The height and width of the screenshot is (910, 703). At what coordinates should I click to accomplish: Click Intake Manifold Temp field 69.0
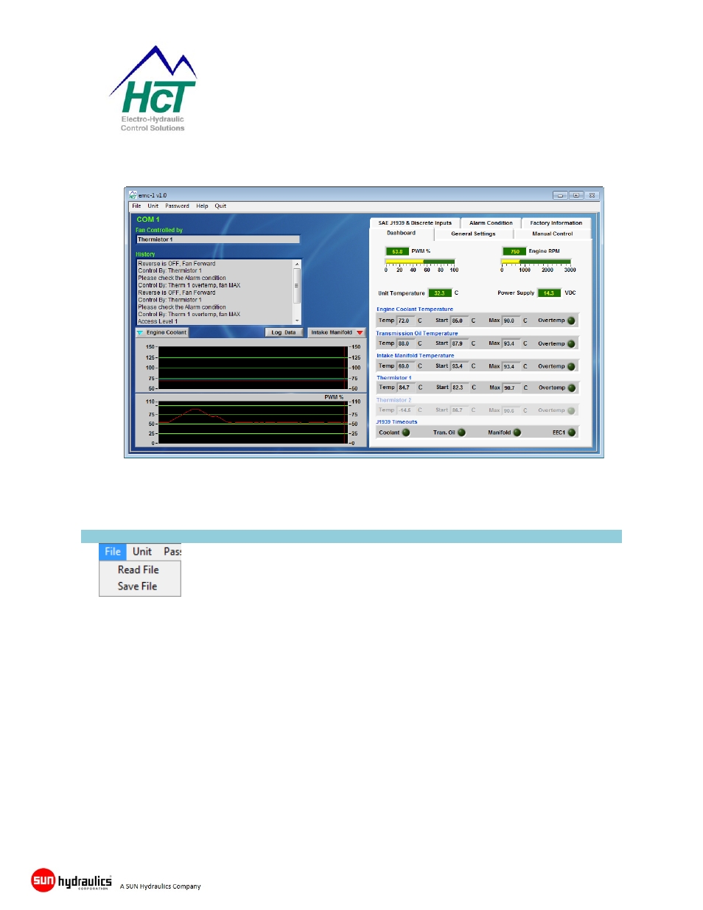click(406, 366)
